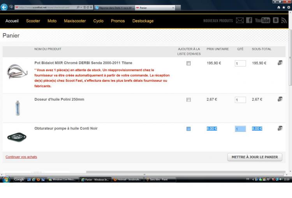Open Obturateur pompe à huile Conti Noir link
The image size is (292, 198).
(x=66, y=128)
